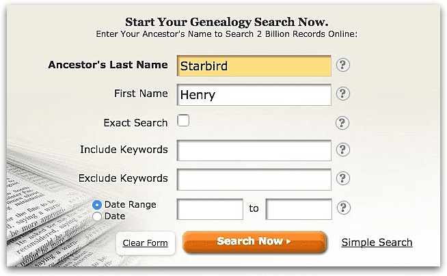447x276 pixels.
Task: Click question mark next to Exact Search
Action: coord(342,123)
